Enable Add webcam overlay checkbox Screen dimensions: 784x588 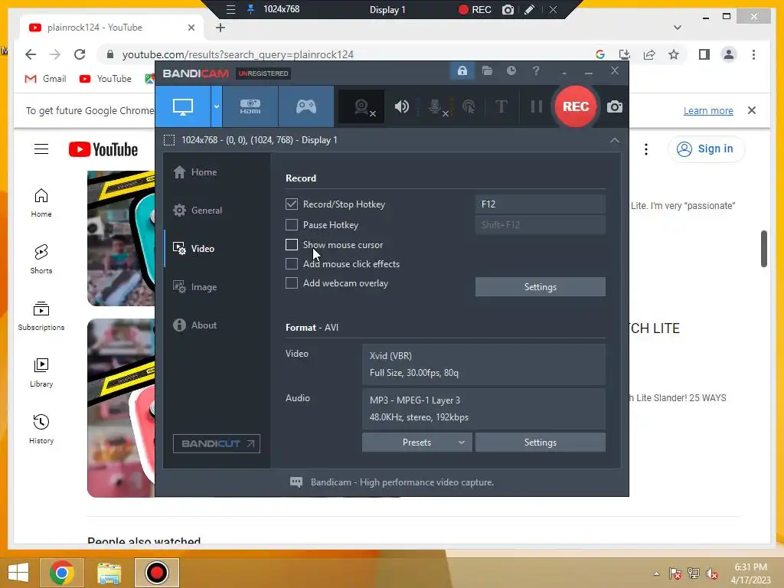[x=292, y=283]
